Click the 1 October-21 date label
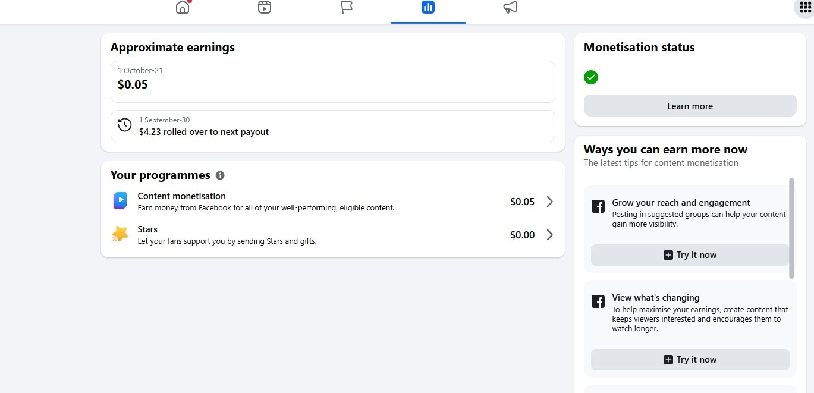 [x=140, y=70]
